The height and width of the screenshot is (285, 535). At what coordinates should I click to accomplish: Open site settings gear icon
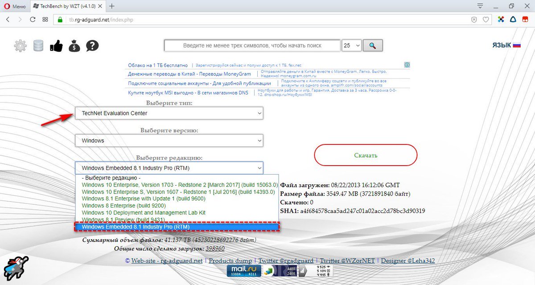tap(20, 45)
